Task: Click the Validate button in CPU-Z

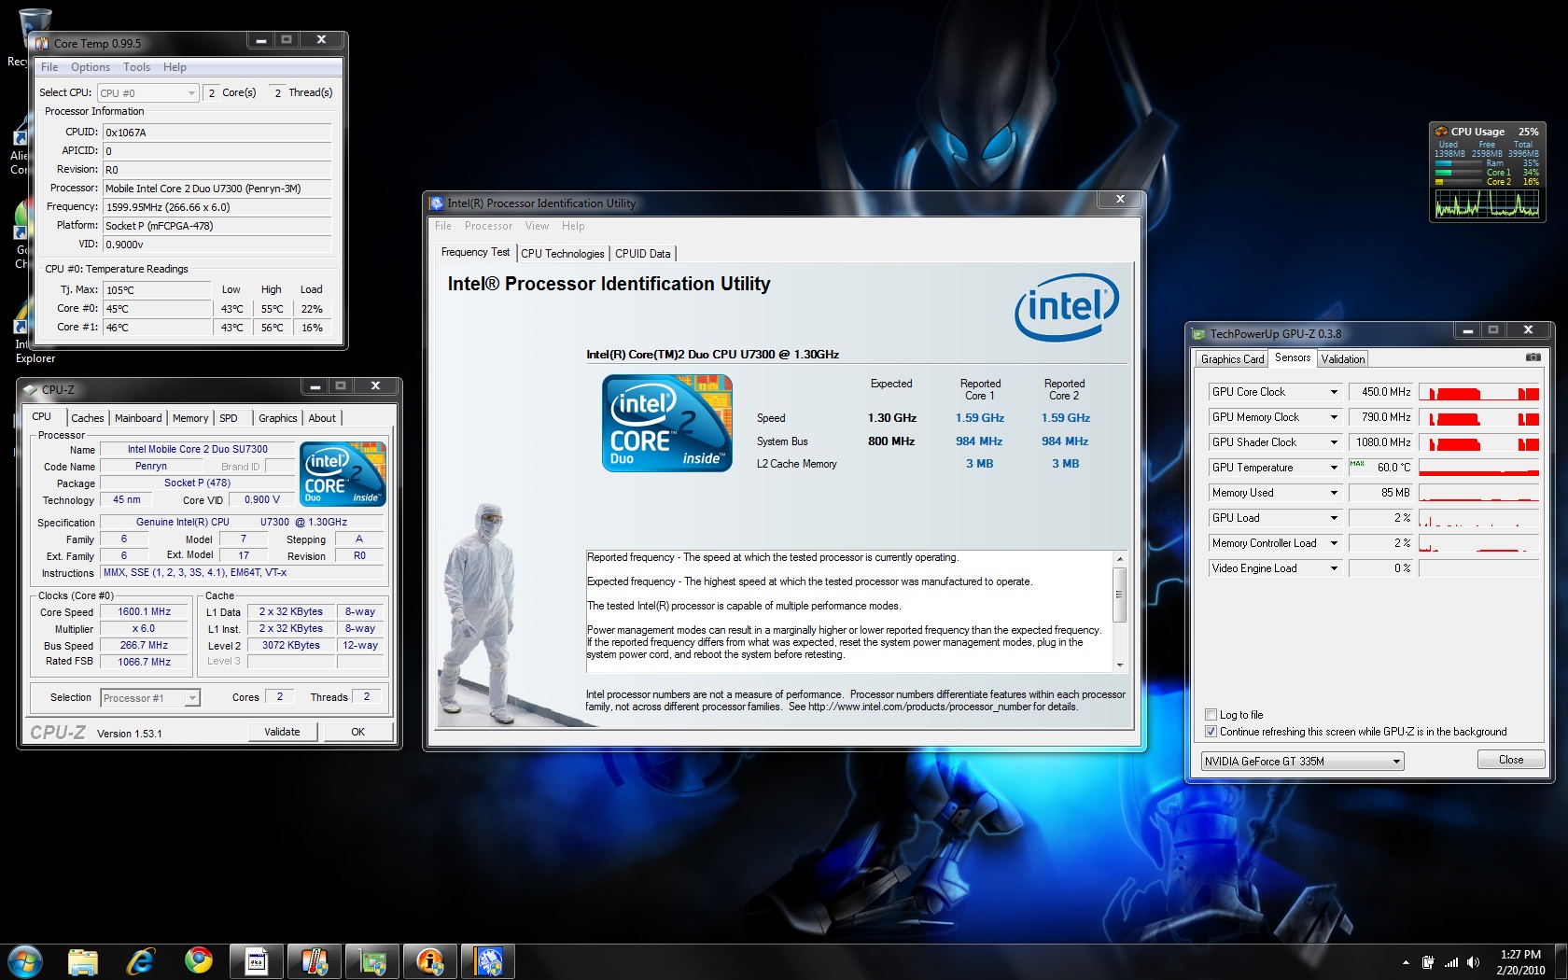Action: point(282,732)
